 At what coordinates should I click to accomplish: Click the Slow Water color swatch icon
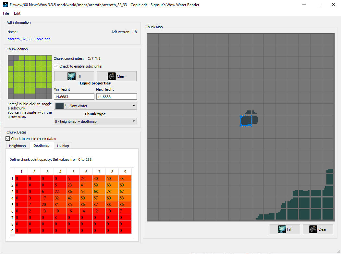(x=59, y=106)
